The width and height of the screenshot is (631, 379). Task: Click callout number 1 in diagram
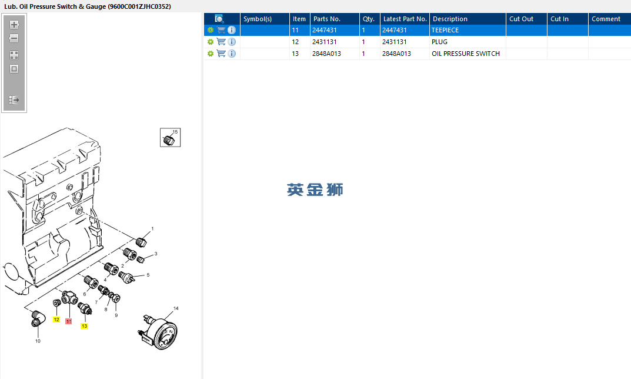pyautogui.click(x=152, y=229)
